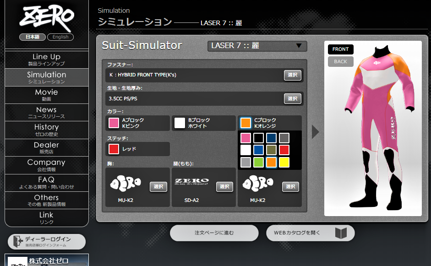Pick the light gray swatch in the palette
Viewport: 431px width, 266px height.
click(x=246, y=162)
